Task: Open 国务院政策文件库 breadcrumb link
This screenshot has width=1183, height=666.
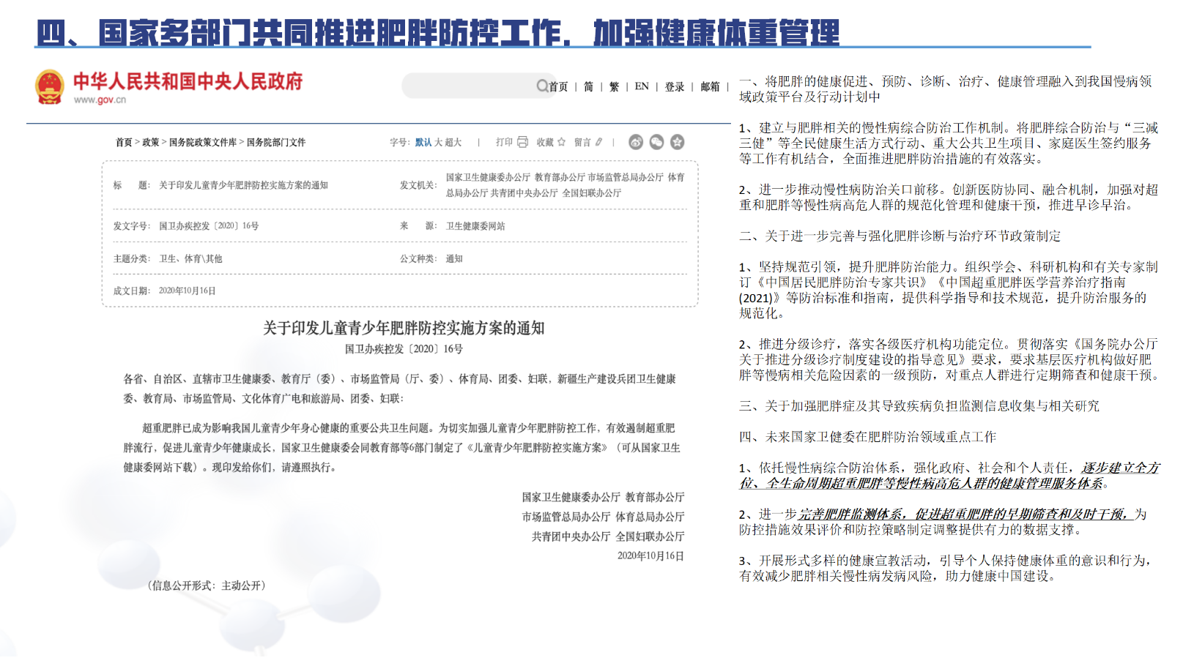Action: click(x=203, y=142)
